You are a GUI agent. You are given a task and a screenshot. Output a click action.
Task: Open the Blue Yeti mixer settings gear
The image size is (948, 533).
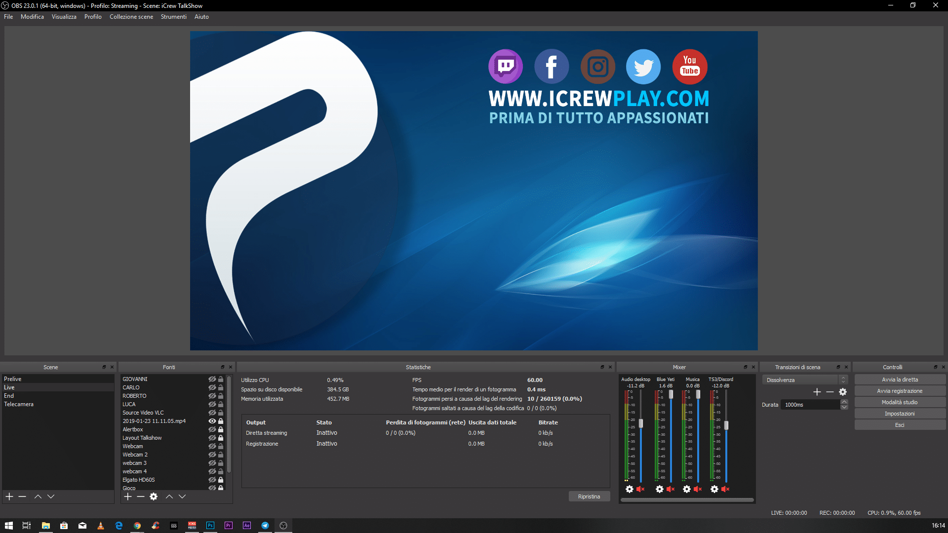pyautogui.click(x=660, y=489)
